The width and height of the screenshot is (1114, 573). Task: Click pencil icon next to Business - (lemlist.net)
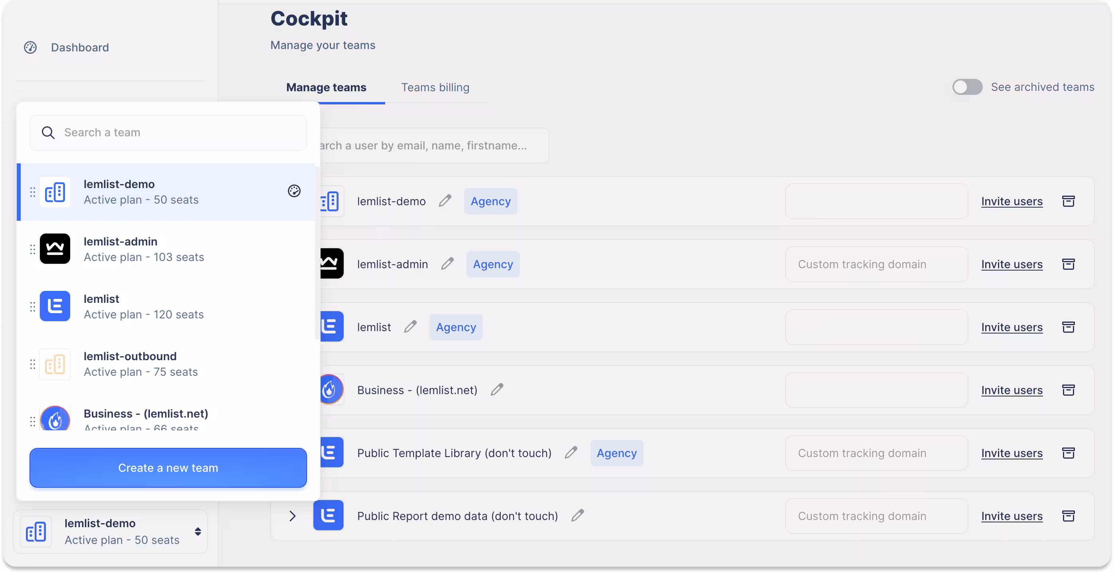click(x=497, y=389)
